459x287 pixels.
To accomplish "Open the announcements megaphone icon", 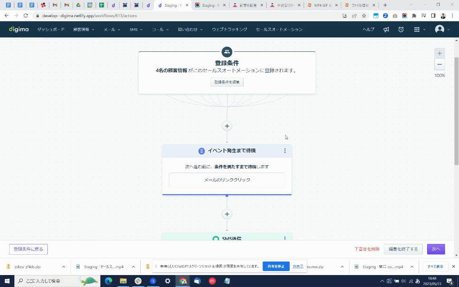I will (x=386, y=29).
